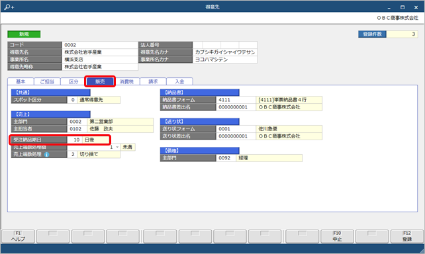Maximize the 得意先 window
This screenshot has height=254, width=425.
tap(402, 7)
